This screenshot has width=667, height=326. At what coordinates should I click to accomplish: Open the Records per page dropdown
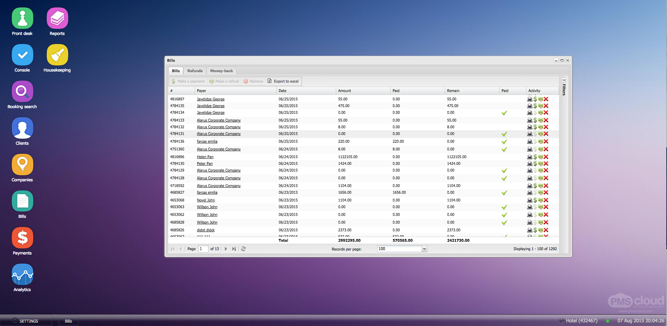point(424,249)
